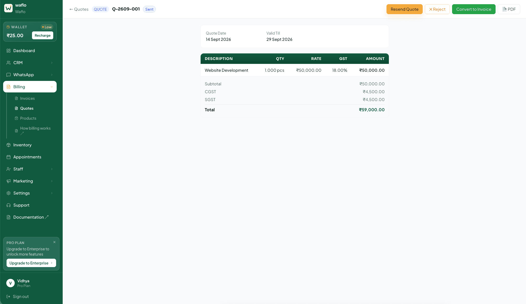Click the Settings gear icon
The image size is (526, 304).
tap(8, 193)
